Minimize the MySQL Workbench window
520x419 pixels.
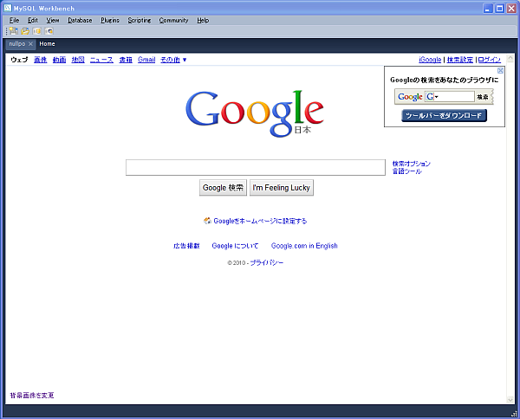487,9
